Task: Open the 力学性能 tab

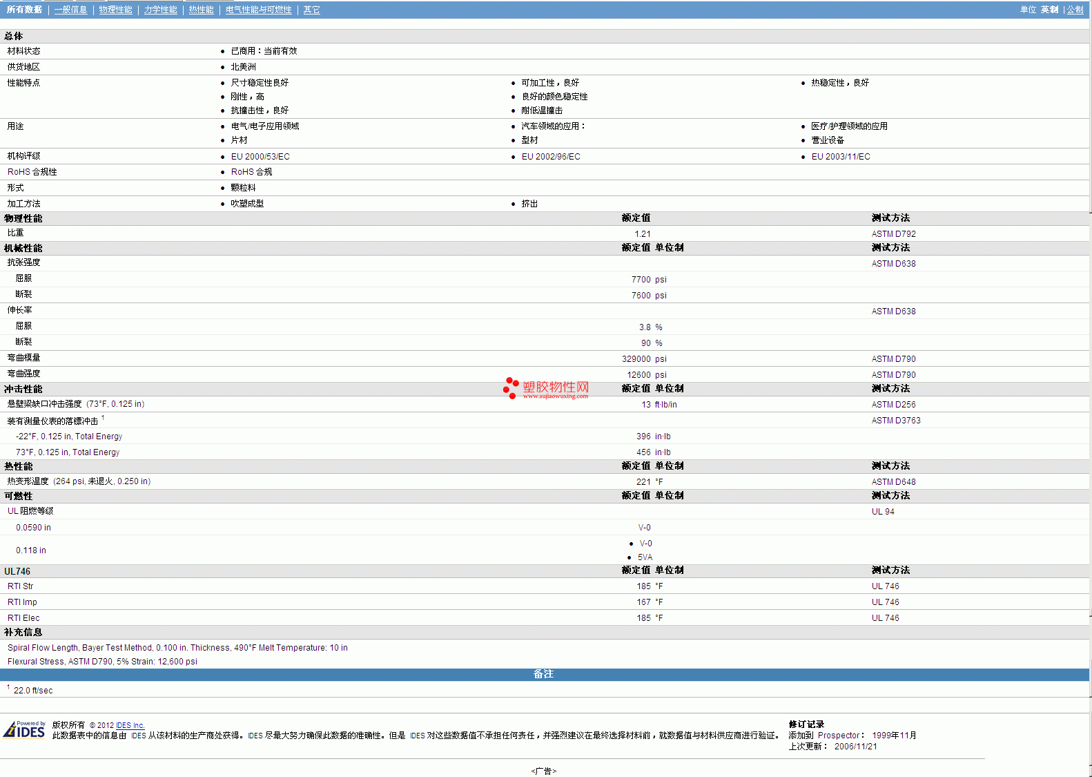Action: tap(160, 10)
